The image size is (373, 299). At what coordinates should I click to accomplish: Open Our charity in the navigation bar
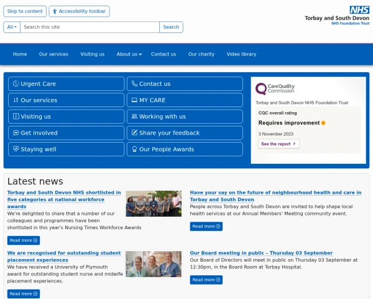click(201, 54)
